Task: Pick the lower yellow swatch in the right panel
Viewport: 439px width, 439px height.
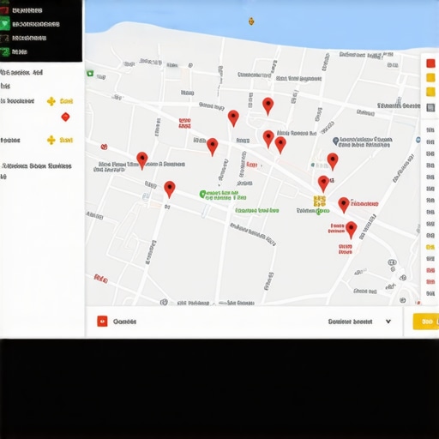Action: [x=430, y=92]
